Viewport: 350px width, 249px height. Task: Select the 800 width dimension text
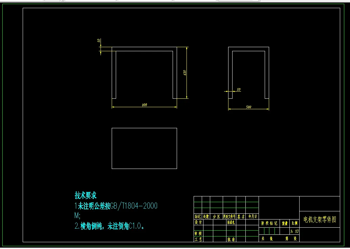tap(145, 105)
